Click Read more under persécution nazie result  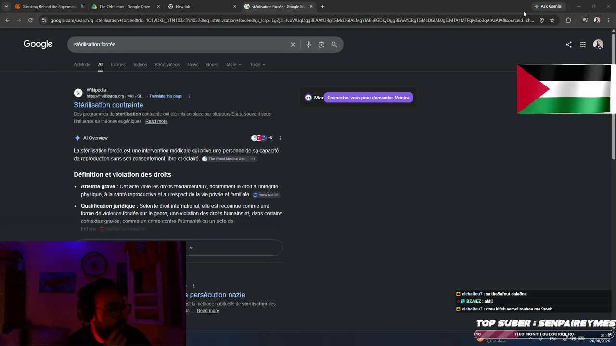(208, 311)
